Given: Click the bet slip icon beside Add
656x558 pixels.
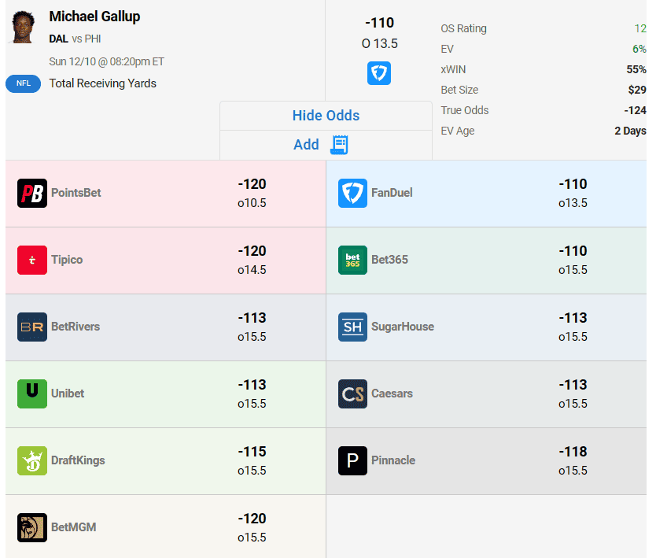Looking at the screenshot, I should pos(340,145).
